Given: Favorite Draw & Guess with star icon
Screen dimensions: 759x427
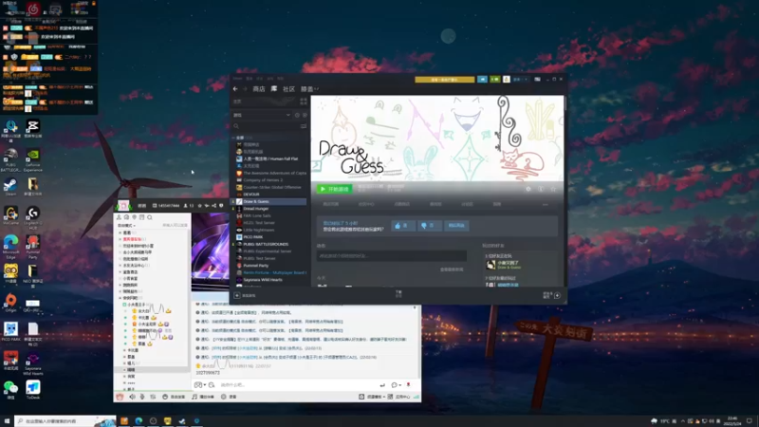Looking at the screenshot, I should pos(553,189).
